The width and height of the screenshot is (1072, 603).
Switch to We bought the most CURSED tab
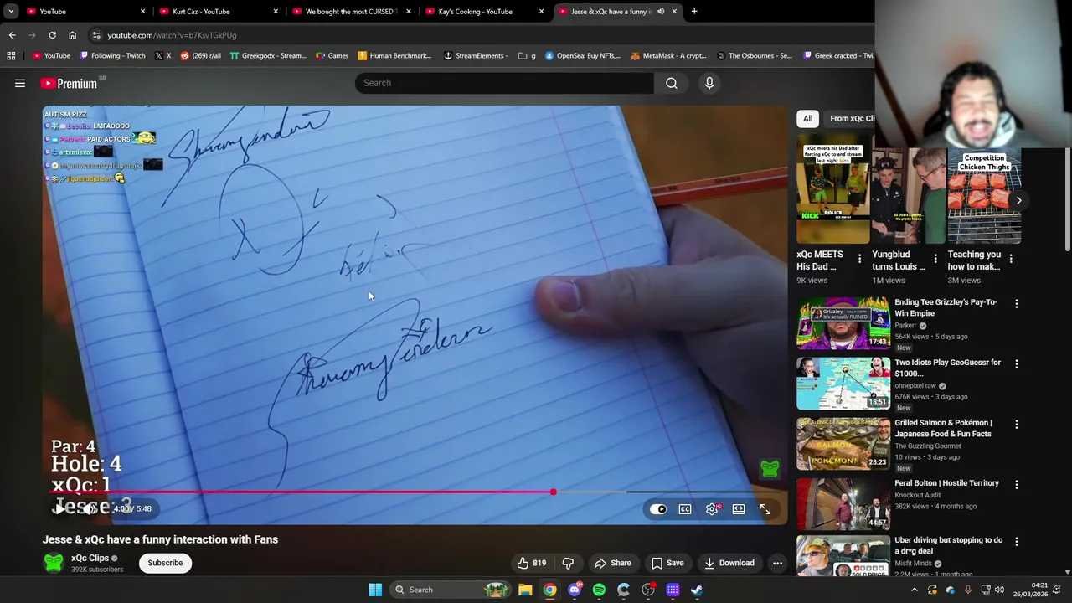coord(352,12)
